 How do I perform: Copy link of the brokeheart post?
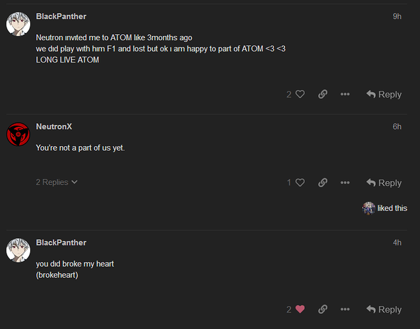[323, 309]
